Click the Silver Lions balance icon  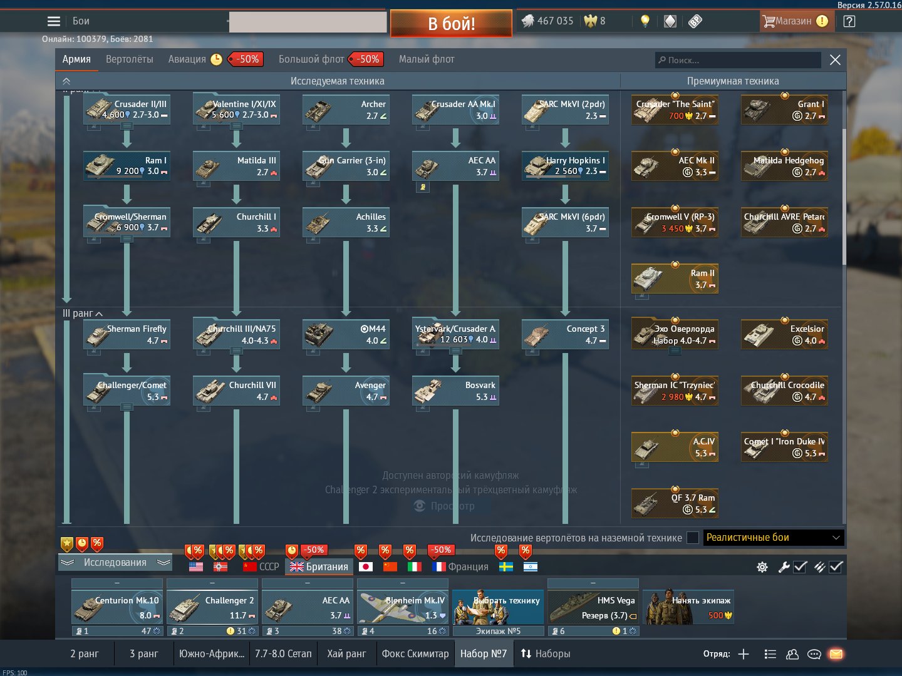(x=528, y=21)
